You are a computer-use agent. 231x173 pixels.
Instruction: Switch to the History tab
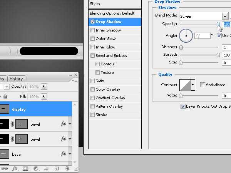coord(16,79)
